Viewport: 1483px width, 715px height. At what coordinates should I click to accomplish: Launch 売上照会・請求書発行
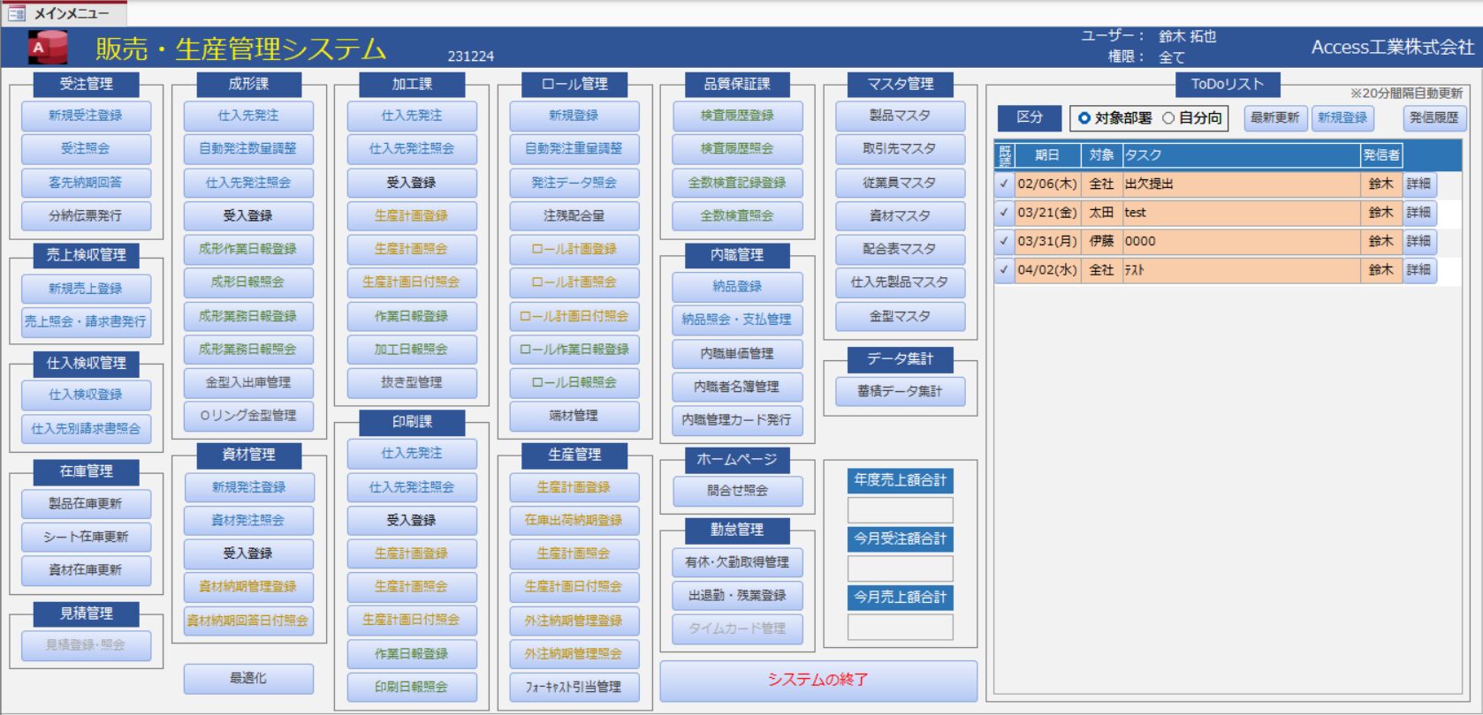[86, 322]
